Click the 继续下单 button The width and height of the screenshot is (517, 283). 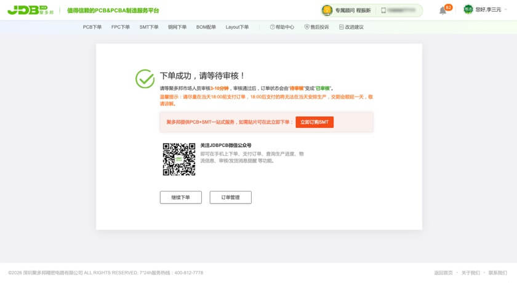(181, 197)
